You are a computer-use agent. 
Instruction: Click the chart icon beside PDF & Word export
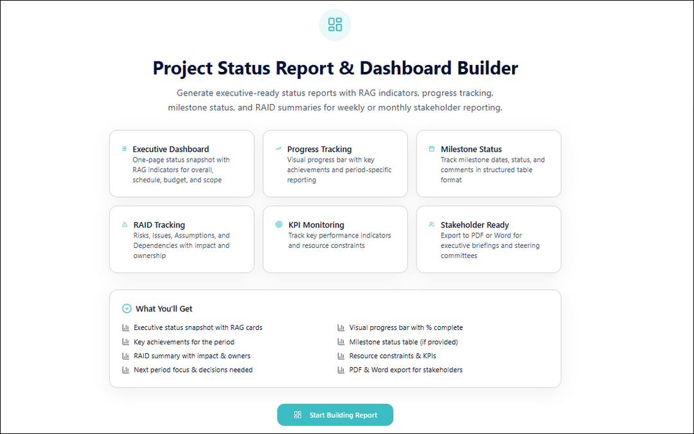(x=340, y=370)
